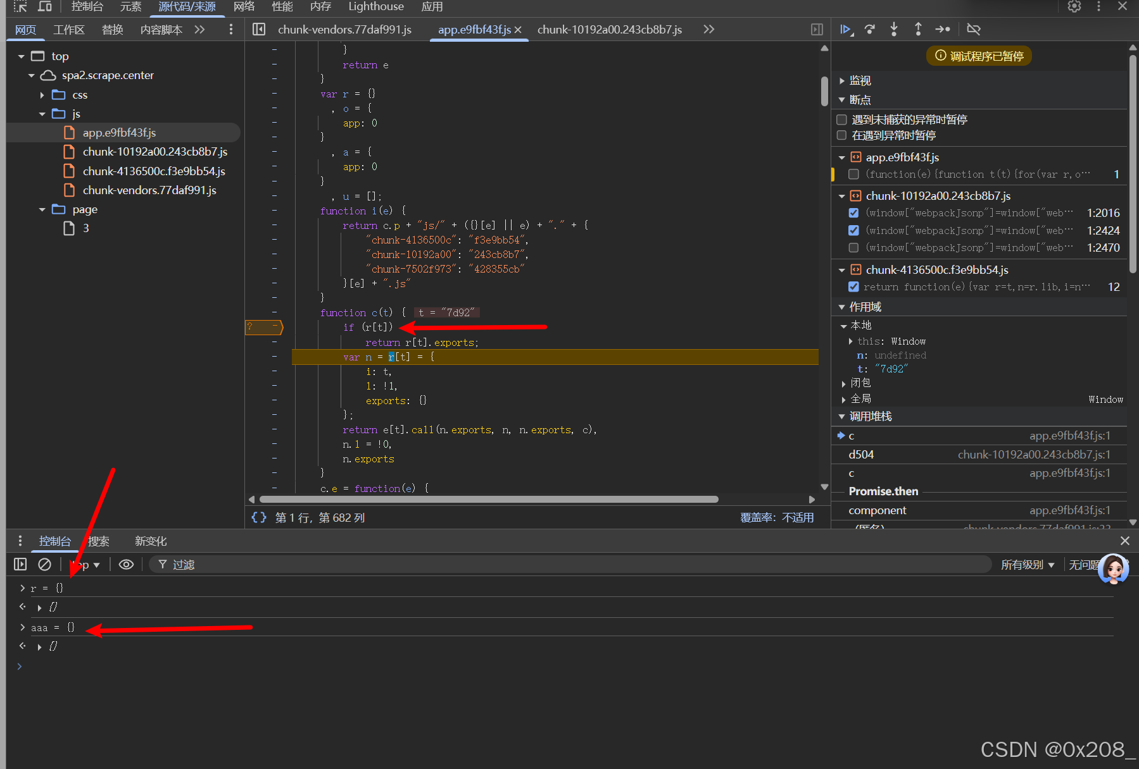Resume script execution

tap(846, 29)
